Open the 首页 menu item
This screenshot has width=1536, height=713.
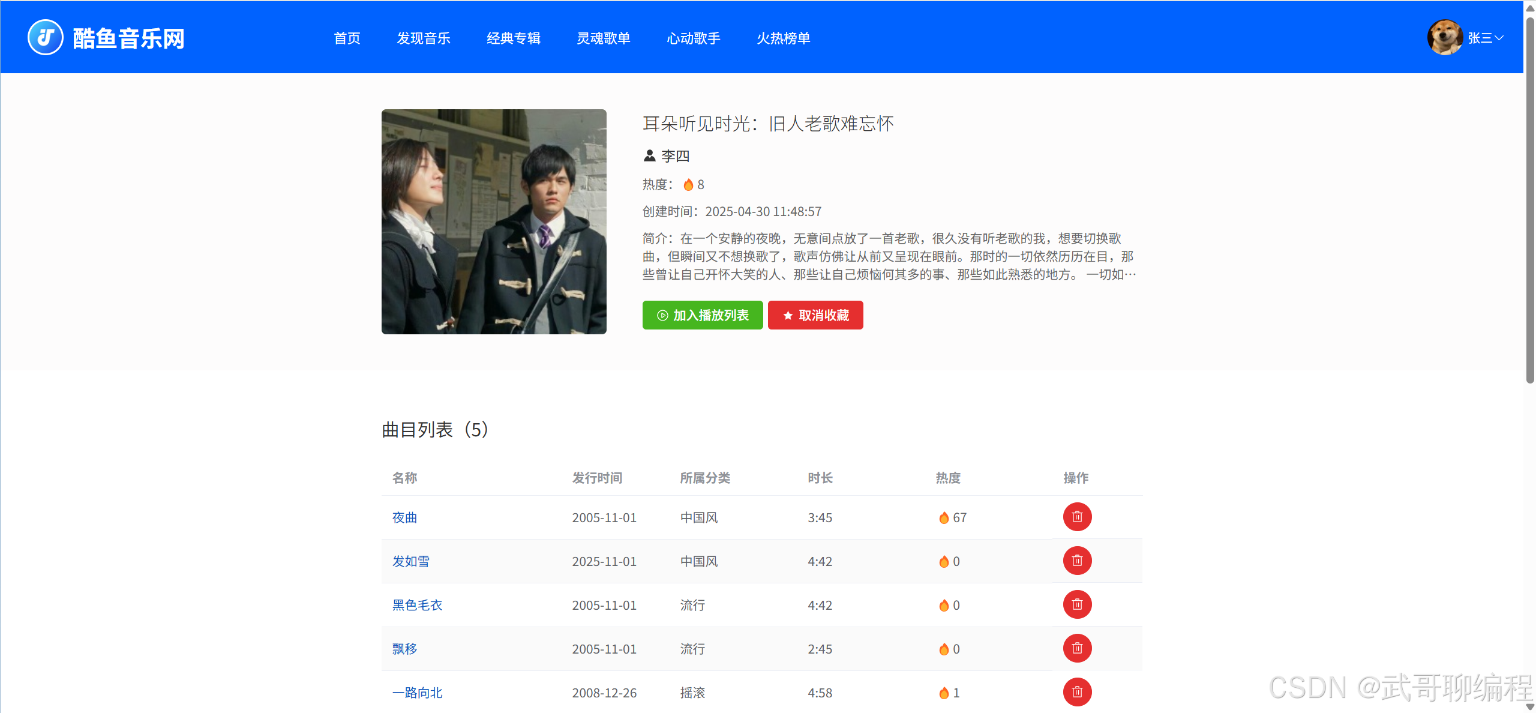(347, 38)
